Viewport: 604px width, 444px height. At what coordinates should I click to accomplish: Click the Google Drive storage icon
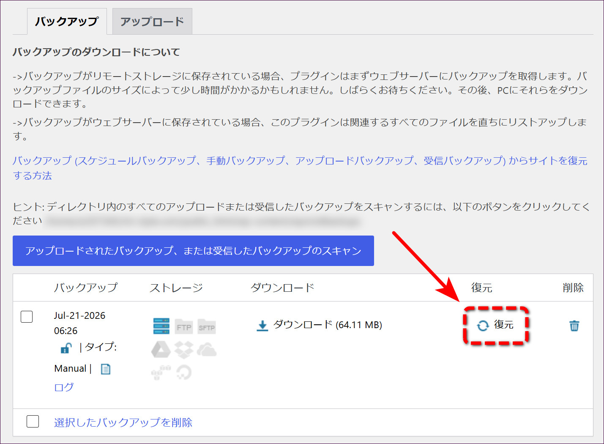tap(161, 349)
